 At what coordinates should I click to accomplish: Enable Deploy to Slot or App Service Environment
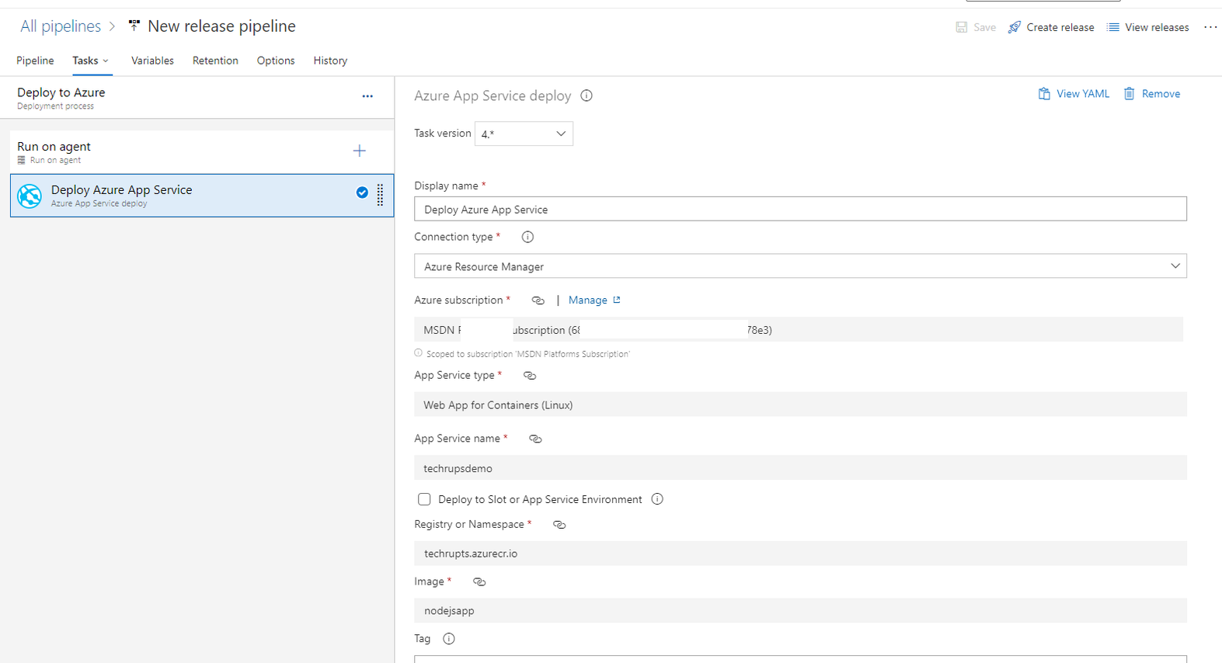[x=424, y=499]
